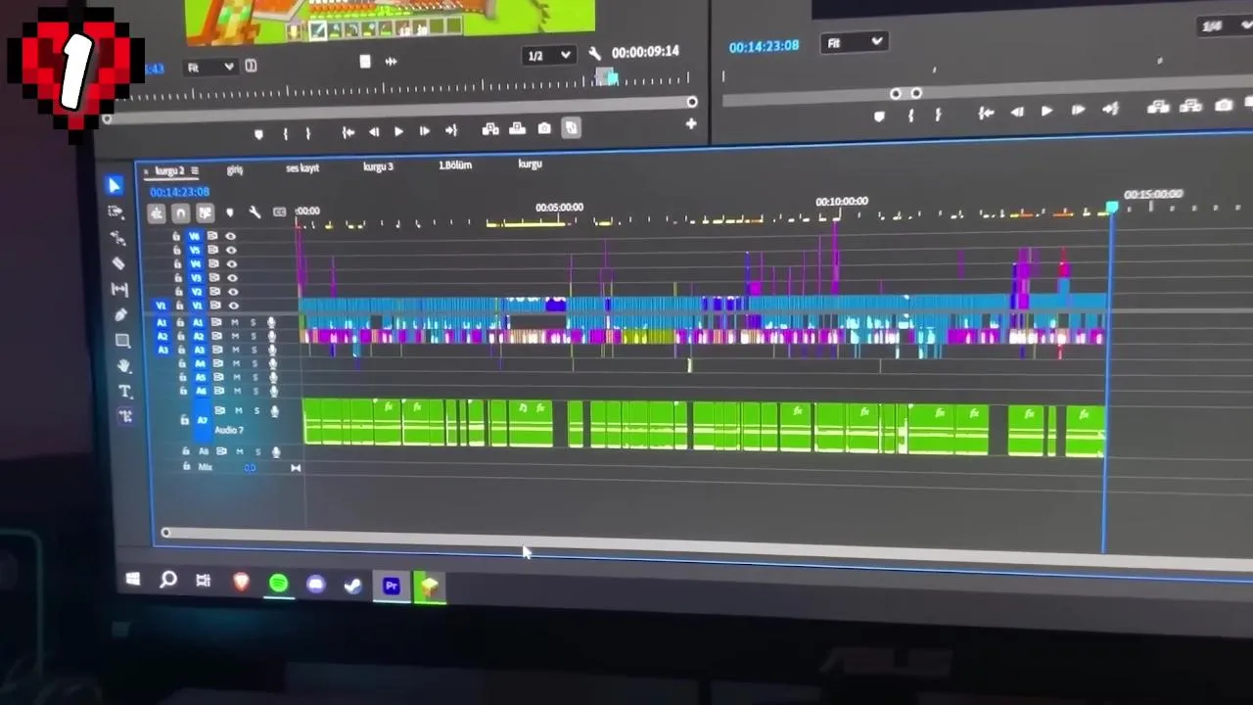The image size is (1253, 705).
Task: Select the Pen tool
Action: point(120,315)
